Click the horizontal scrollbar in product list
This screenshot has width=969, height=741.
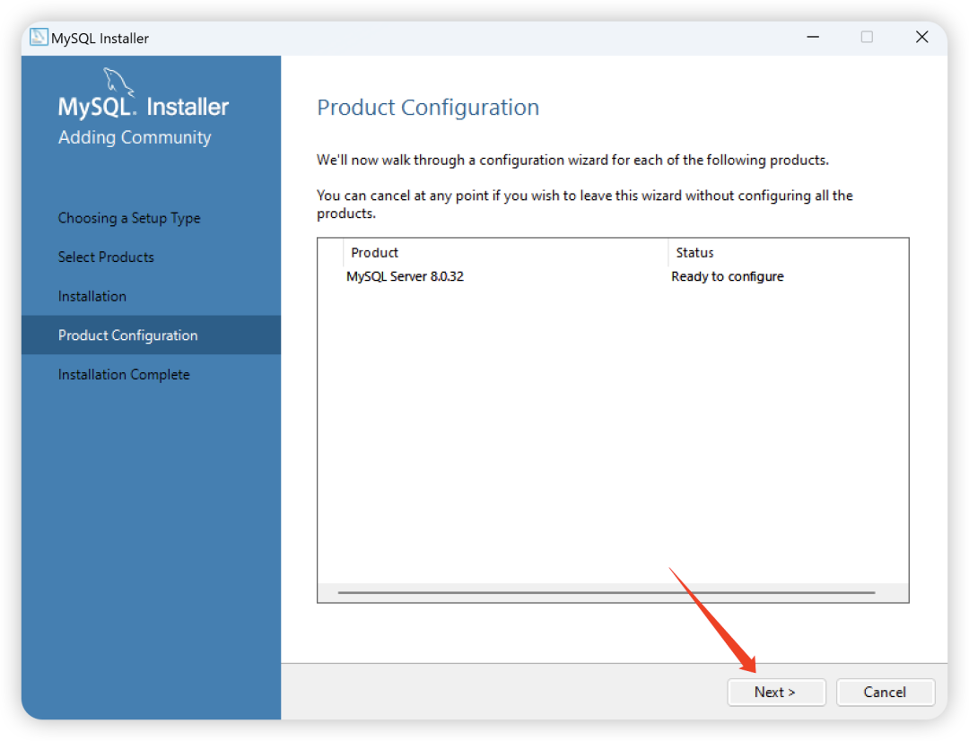(x=607, y=592)
